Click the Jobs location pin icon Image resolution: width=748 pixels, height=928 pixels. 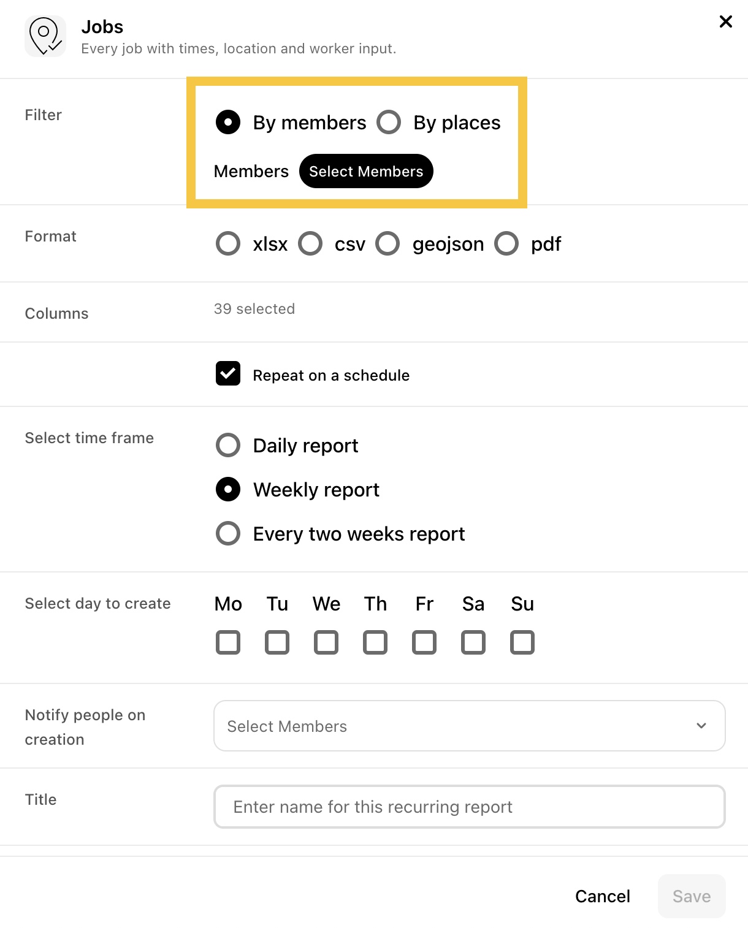tap(45, 36)
